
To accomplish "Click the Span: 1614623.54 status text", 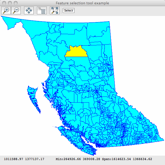I will pos(116,159).
